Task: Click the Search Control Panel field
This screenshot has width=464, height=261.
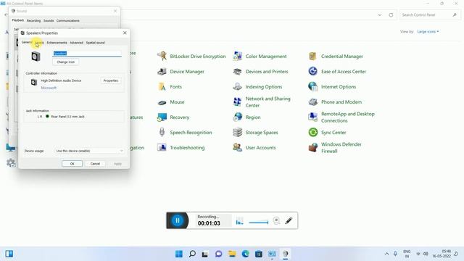Action: [x=430, y=14]
